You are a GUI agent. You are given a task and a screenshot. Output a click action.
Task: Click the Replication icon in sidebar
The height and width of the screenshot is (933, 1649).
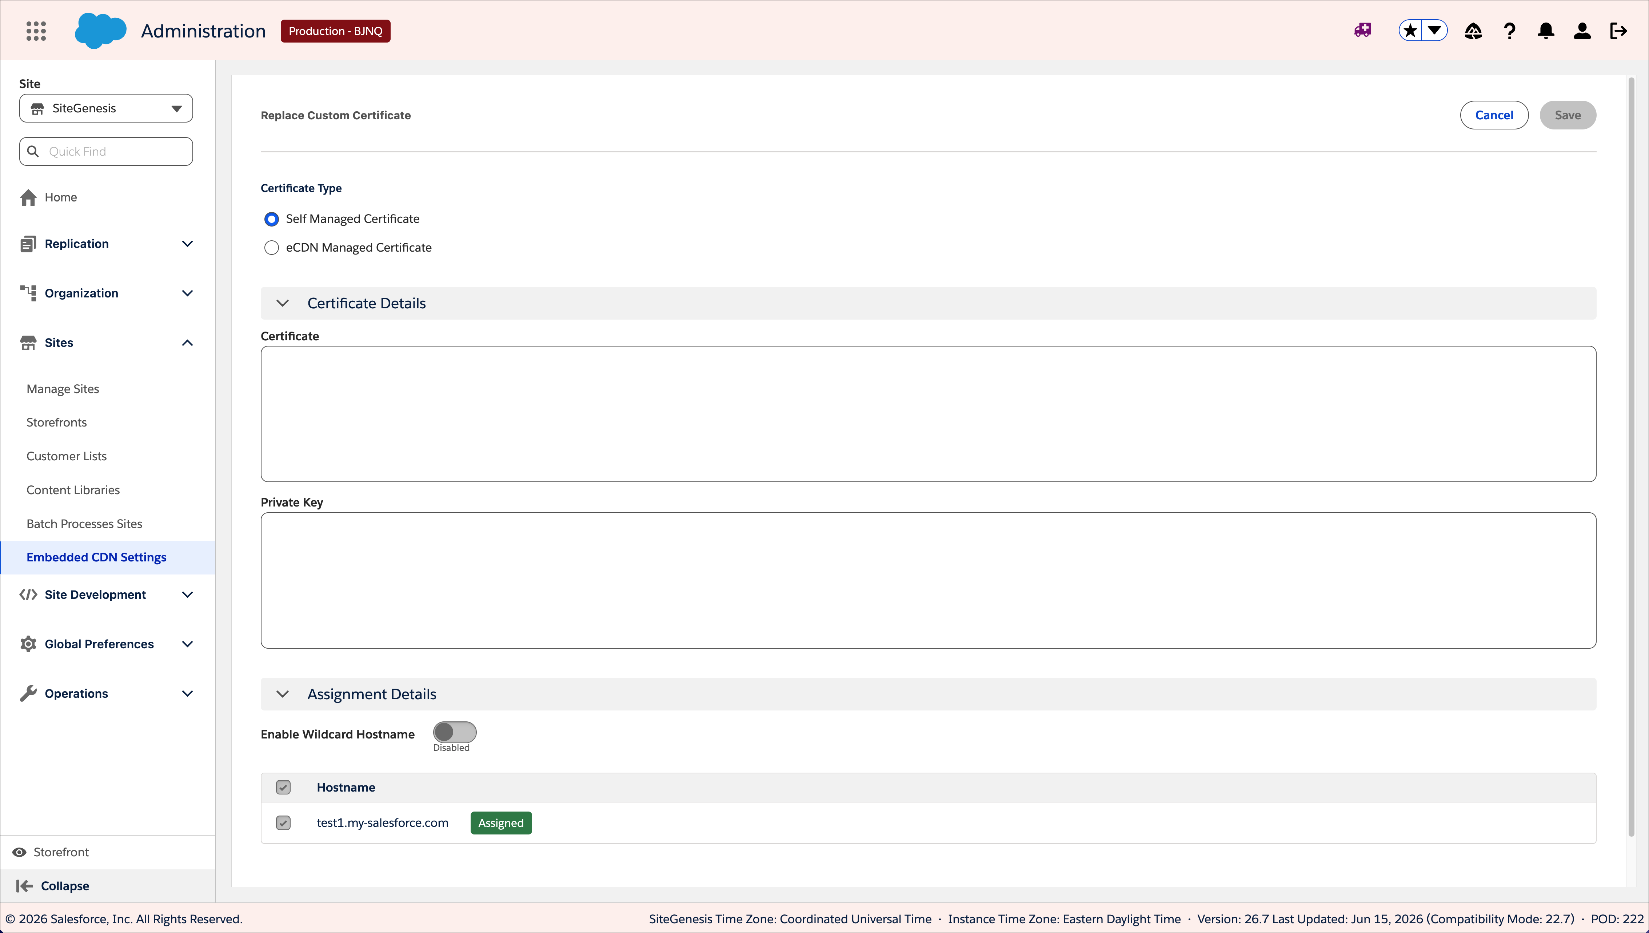28,244
